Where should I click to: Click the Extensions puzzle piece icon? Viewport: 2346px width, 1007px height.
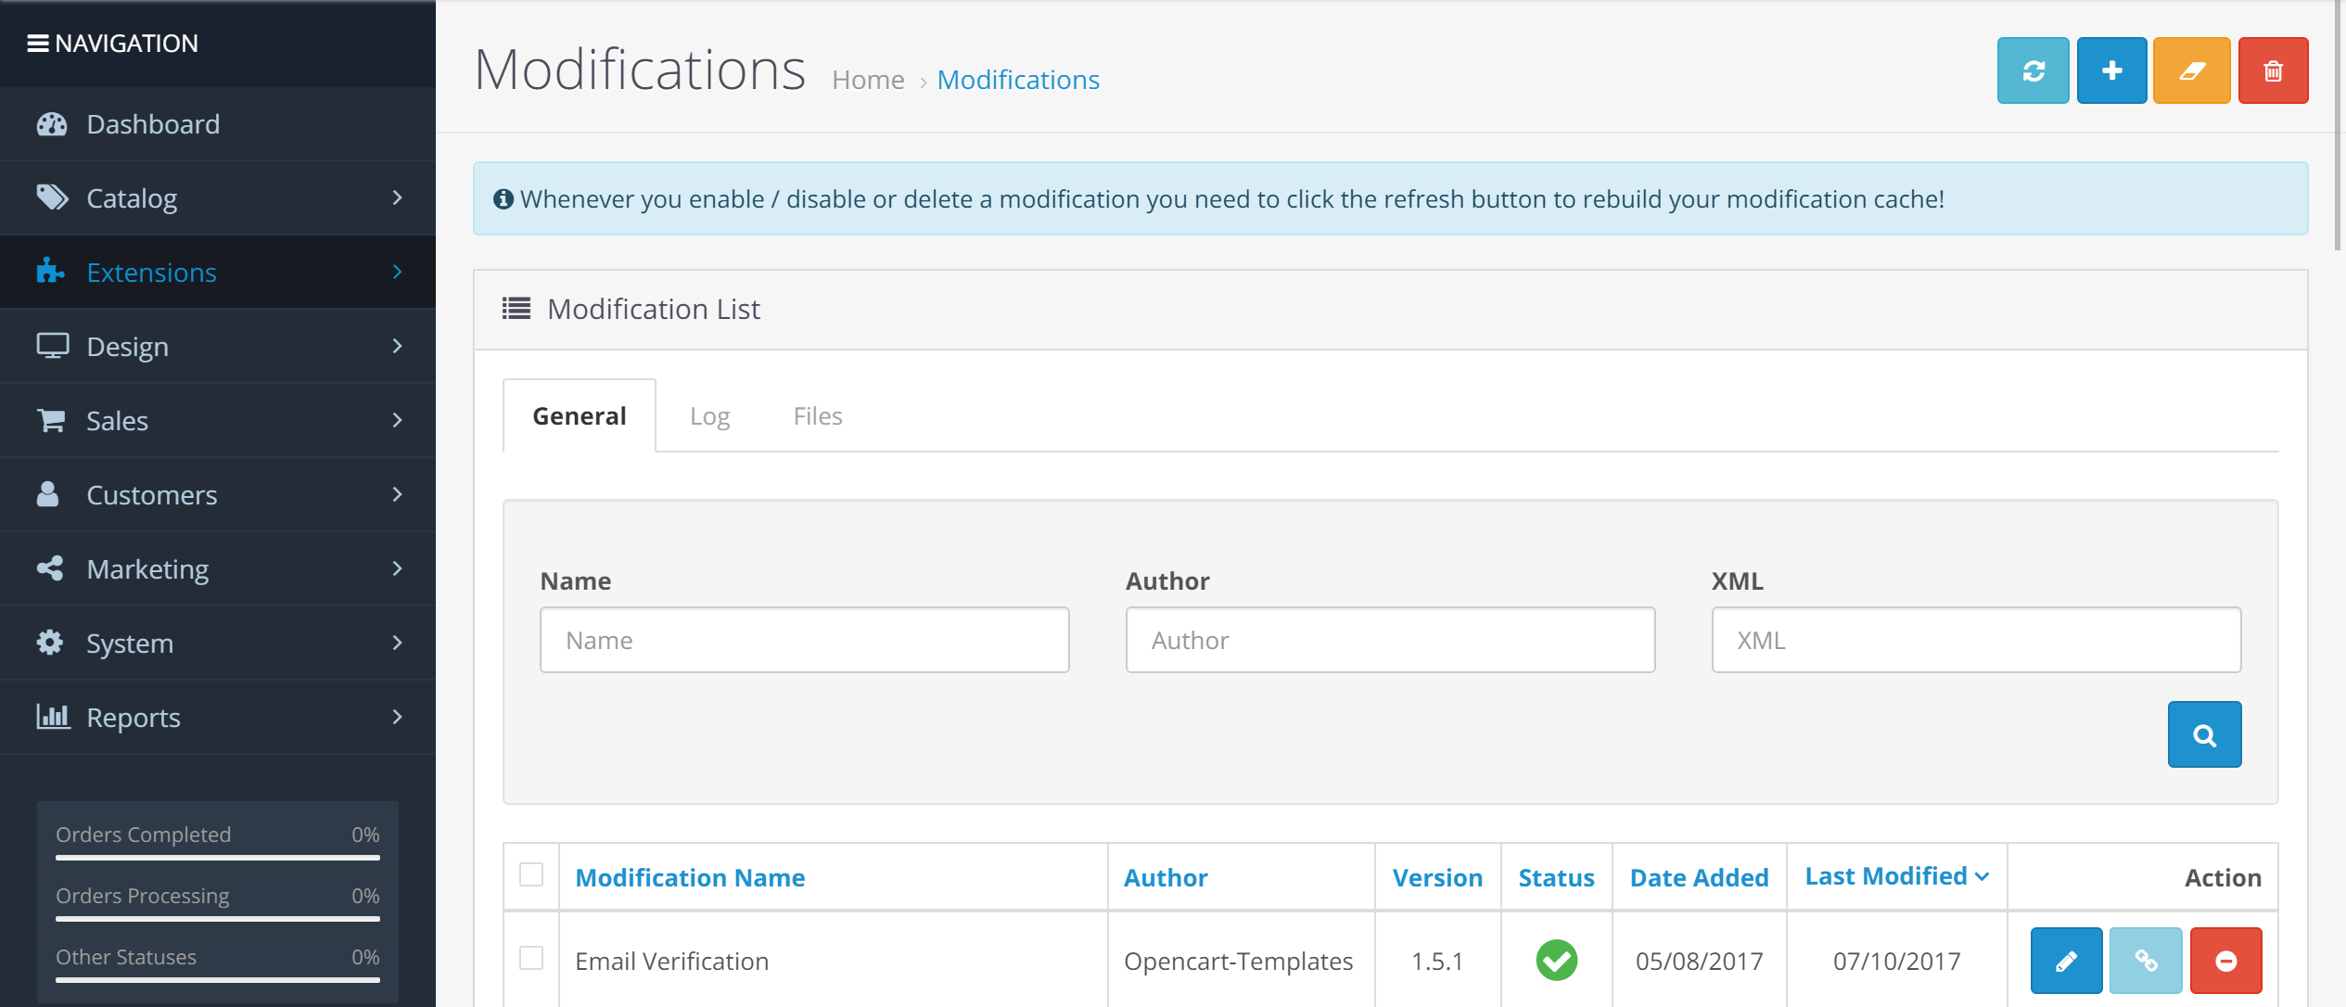click(50, 271)
